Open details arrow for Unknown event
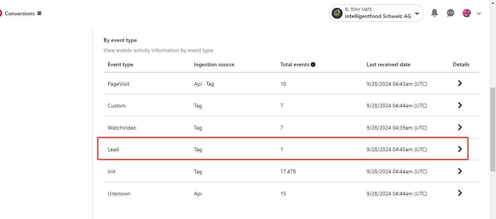This screenshot has height=219, width=496. (460, 193)
